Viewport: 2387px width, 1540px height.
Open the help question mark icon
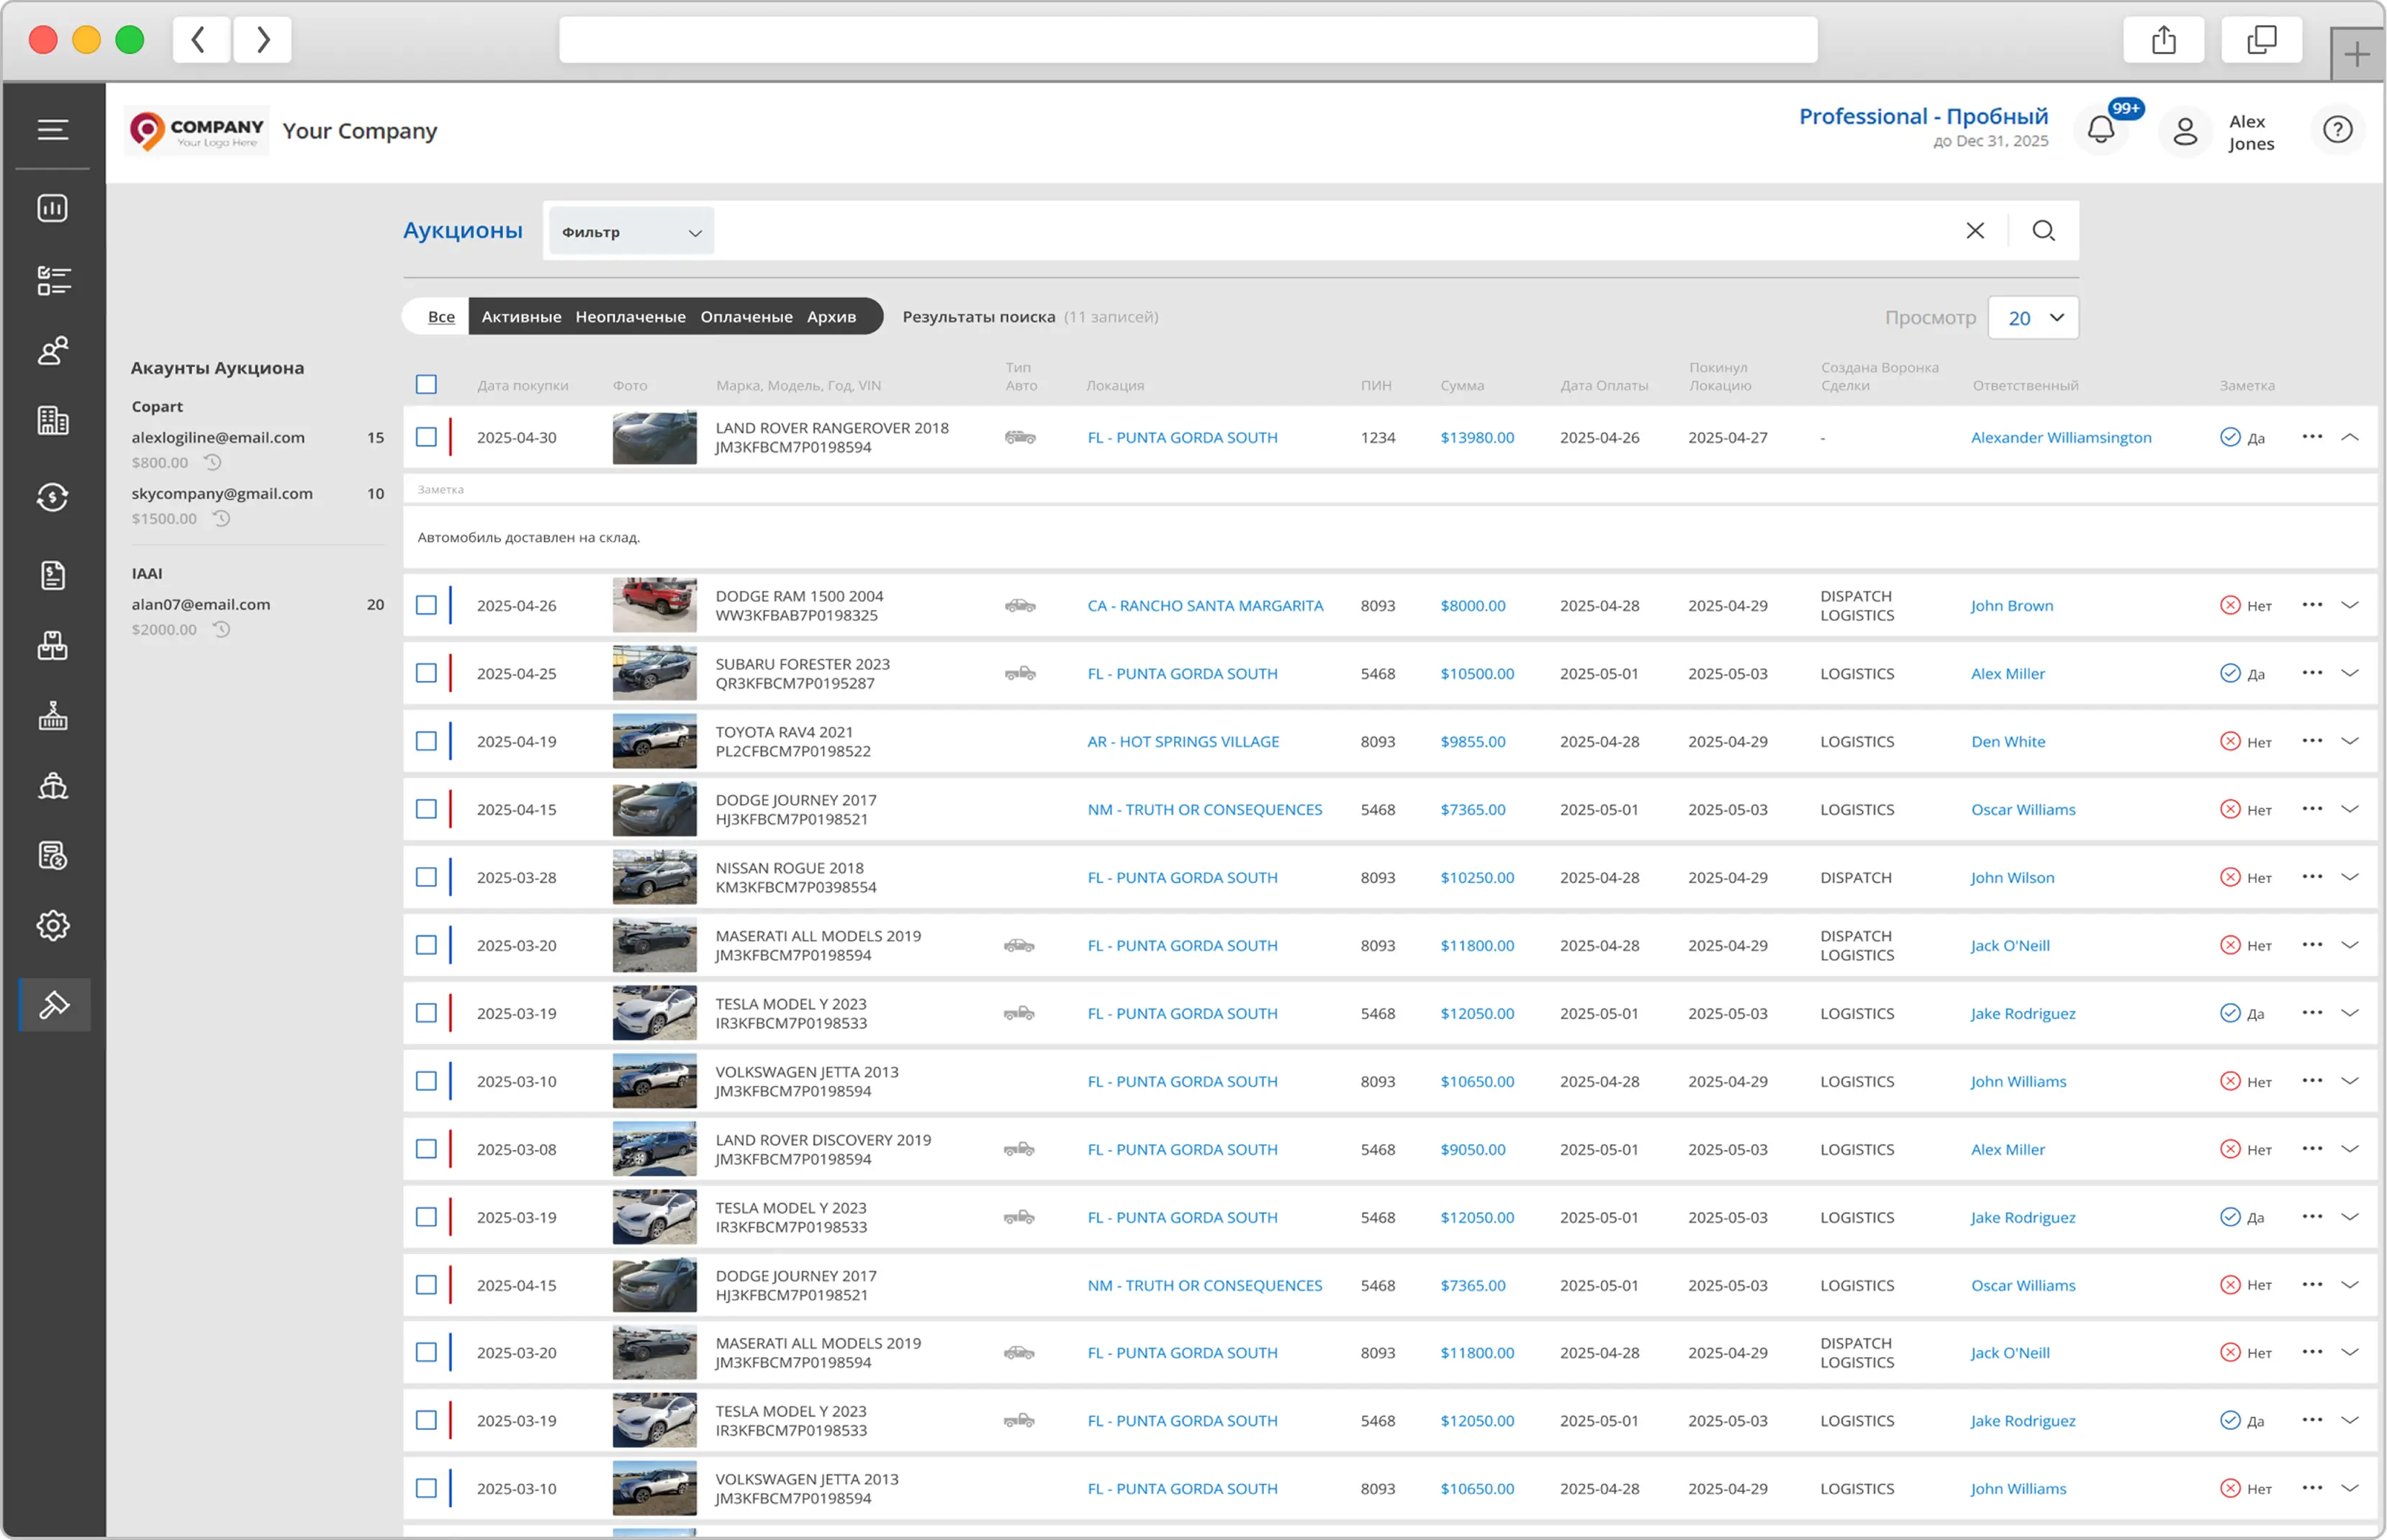(2337, 129)
